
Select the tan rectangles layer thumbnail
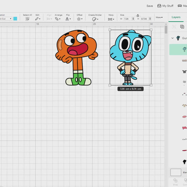click(x=184, y=61)
